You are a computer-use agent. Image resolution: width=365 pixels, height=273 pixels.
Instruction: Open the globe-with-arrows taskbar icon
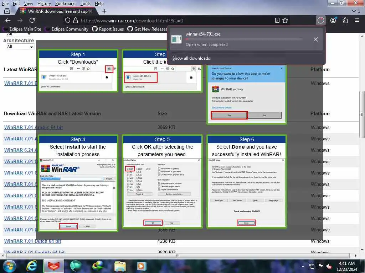(x=98, y=266)
